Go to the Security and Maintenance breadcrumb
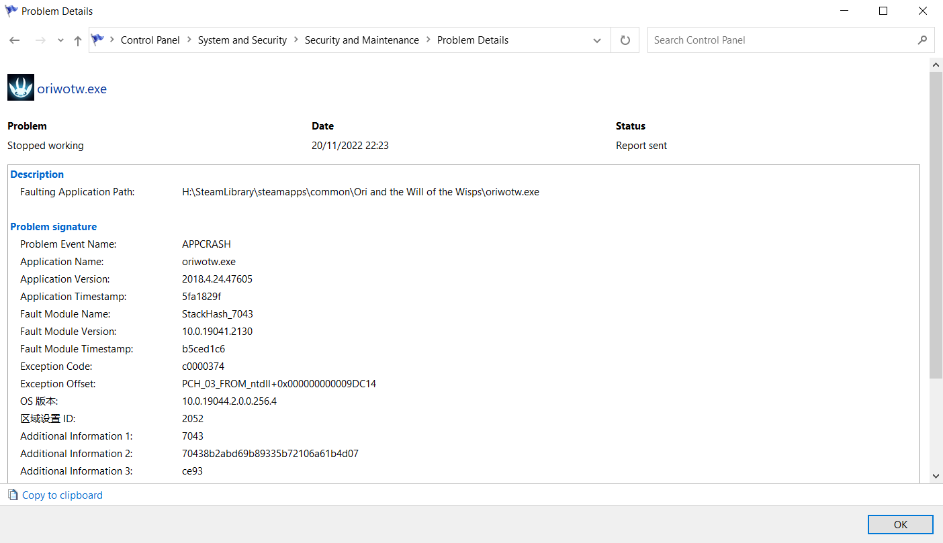 tap(361, 40)
